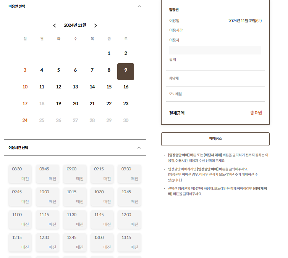Pick the 09:45 sold-out slot
The image size is (288, 258).
coord(20,197)
